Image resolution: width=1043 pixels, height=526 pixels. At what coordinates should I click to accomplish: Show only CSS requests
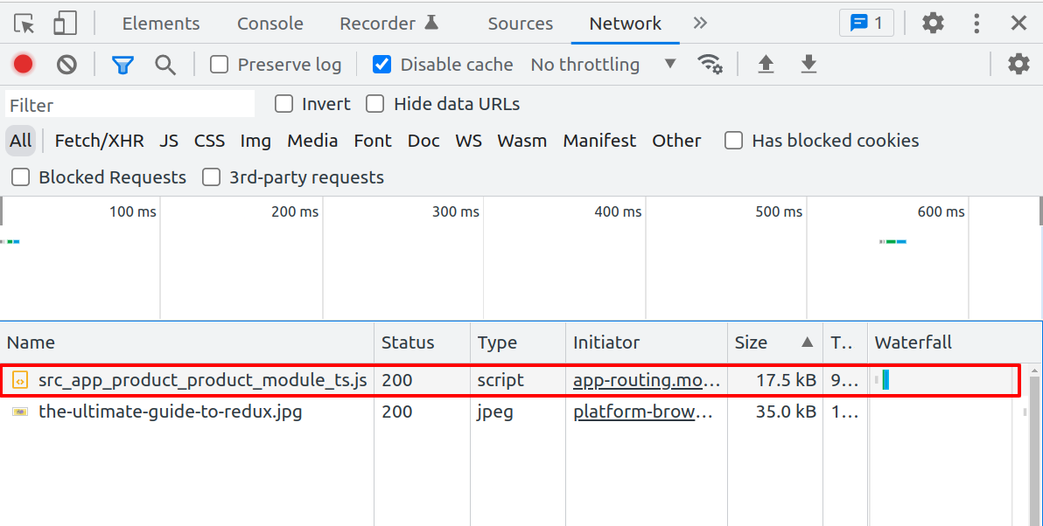pyautogui.click(x=209, y=141)
